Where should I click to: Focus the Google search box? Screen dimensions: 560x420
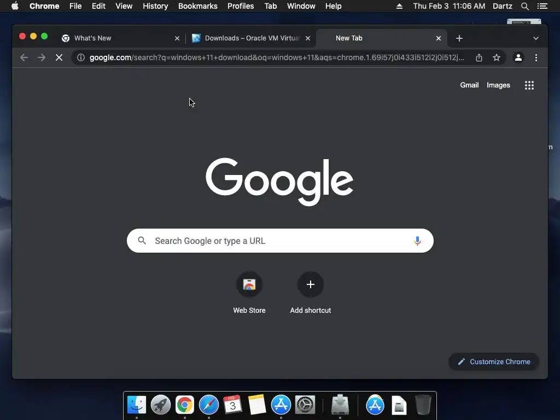point(280,241)
